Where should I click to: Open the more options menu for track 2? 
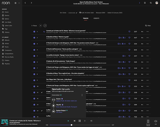coord(148,38)
